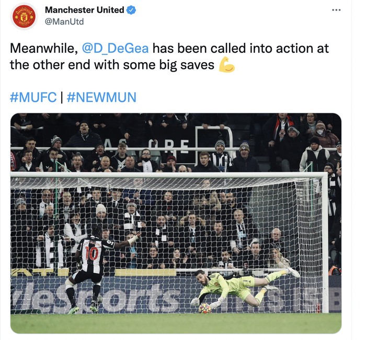Open the #NEWMUN hashtag
Viewport: 366px width, 340px height.
click(x=101, y=97)
